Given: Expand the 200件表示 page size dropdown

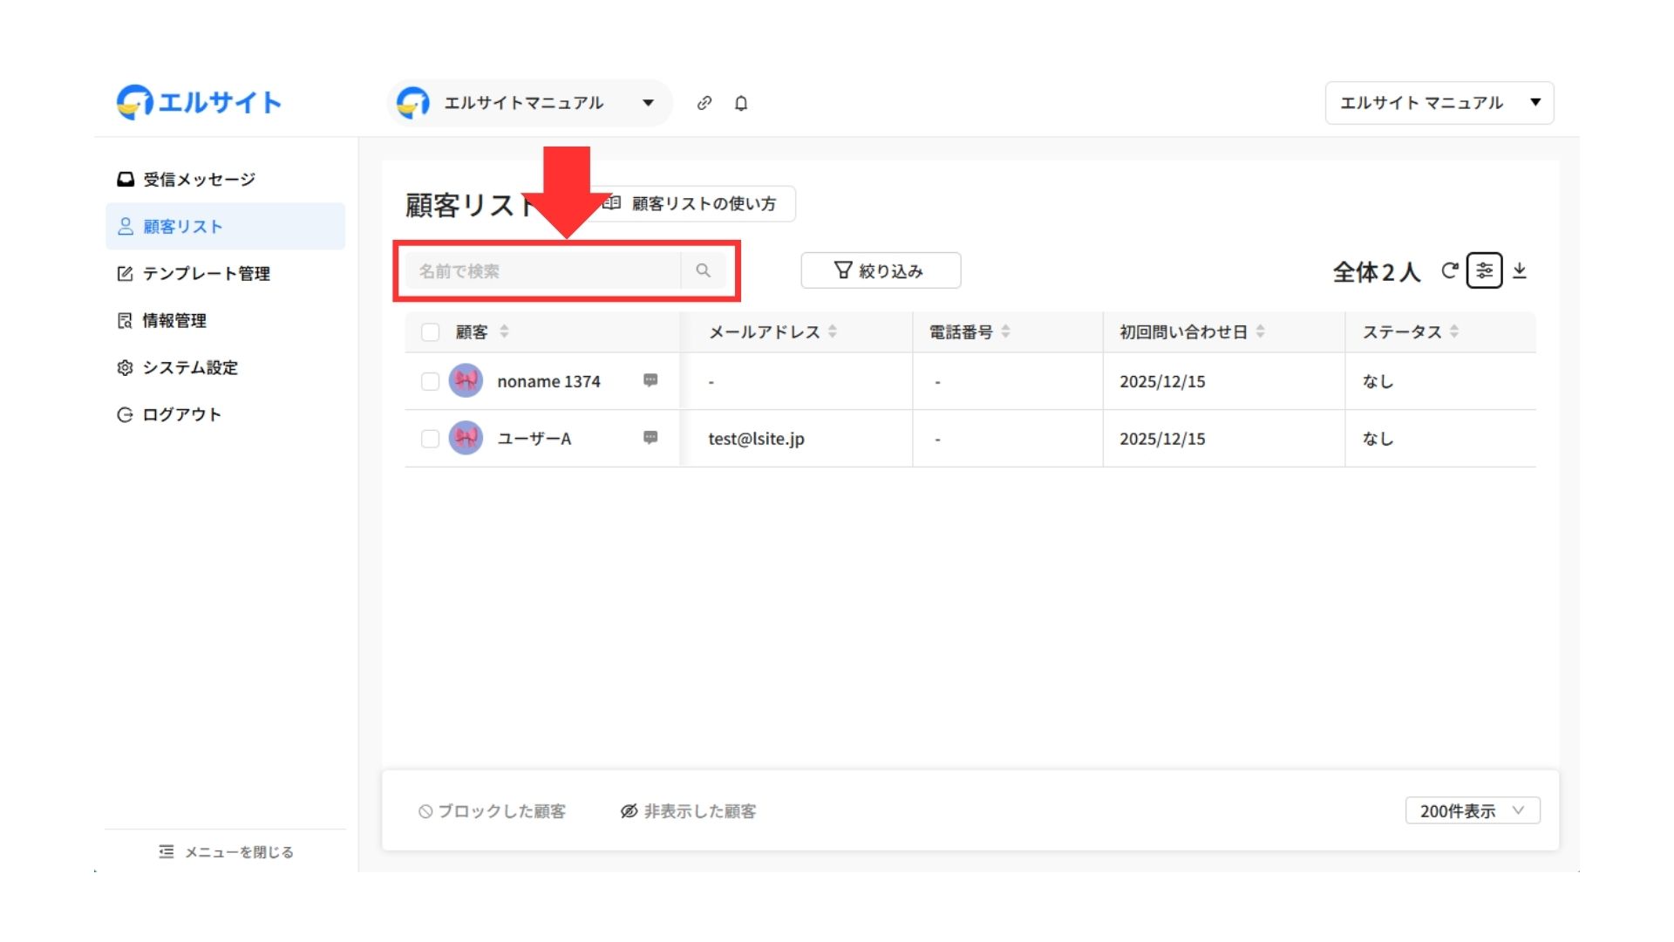Looking at the screenshot, I should point(1472,810).
